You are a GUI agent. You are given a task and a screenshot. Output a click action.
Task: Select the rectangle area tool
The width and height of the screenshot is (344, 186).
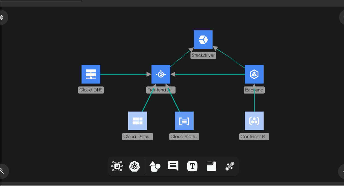click(x=211, y=166)
